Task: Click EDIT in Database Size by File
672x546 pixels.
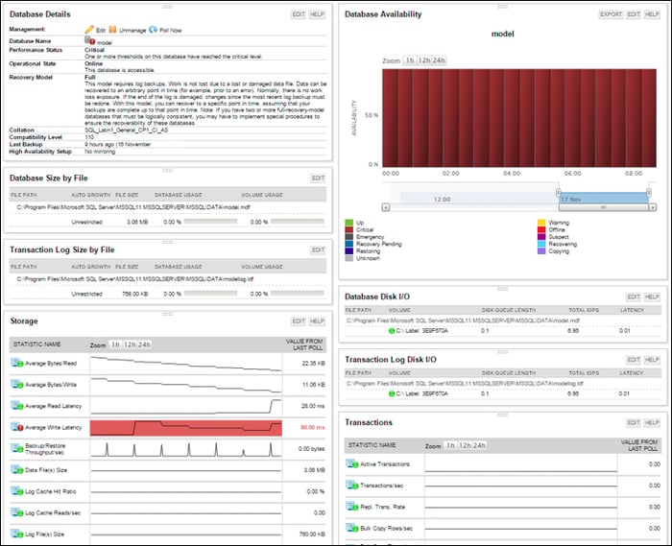Action: click(318, 178)
